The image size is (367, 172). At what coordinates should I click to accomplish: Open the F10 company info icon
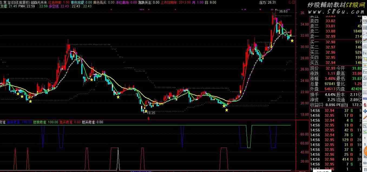click(365, 49)
